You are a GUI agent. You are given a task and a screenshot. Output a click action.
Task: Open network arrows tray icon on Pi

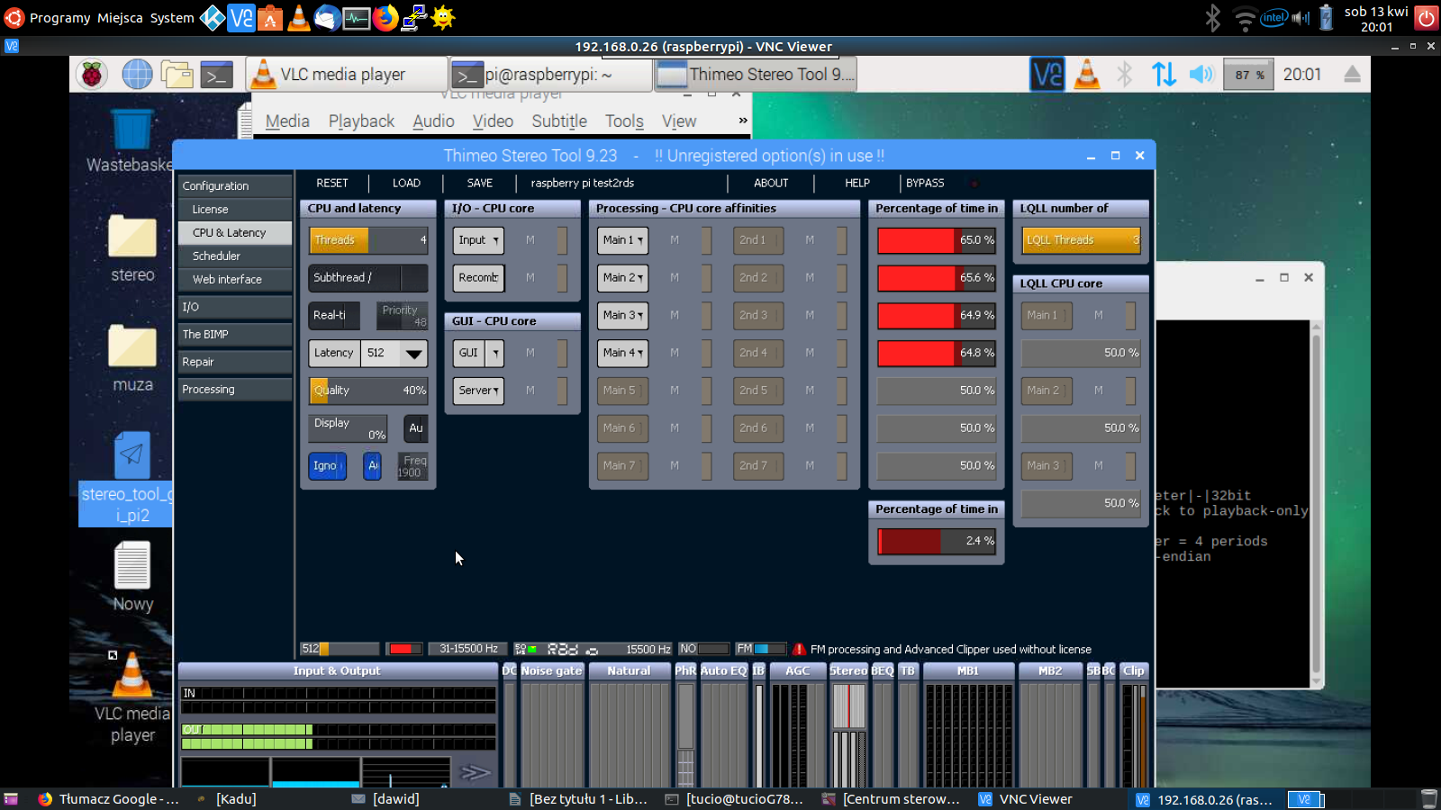[x=1164, y=75]
